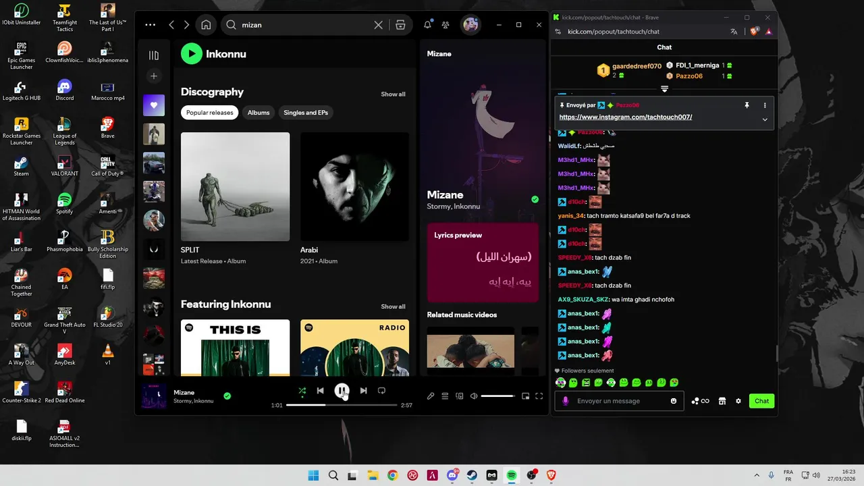Open Windows Start menu
The height and width of the screenshot is (486, 864).
coord(313,475)
